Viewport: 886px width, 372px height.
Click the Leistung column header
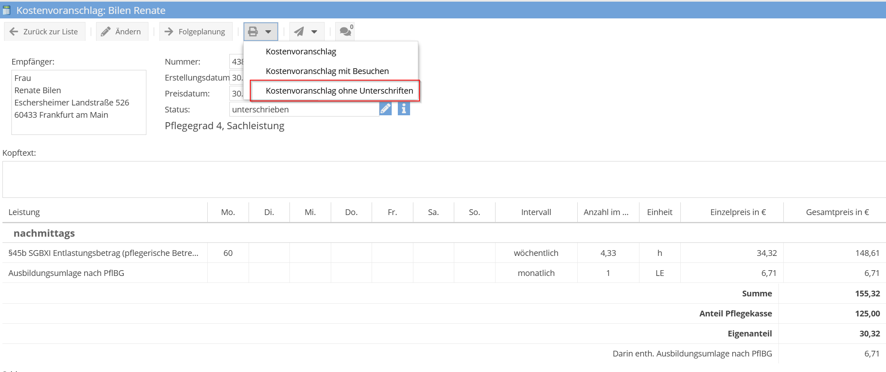(105, 212)
